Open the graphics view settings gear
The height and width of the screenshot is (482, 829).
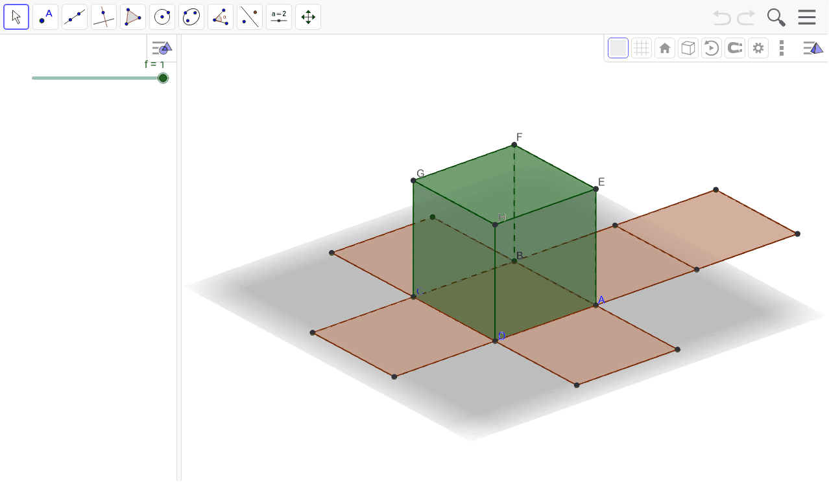click(x=758, y=47)
